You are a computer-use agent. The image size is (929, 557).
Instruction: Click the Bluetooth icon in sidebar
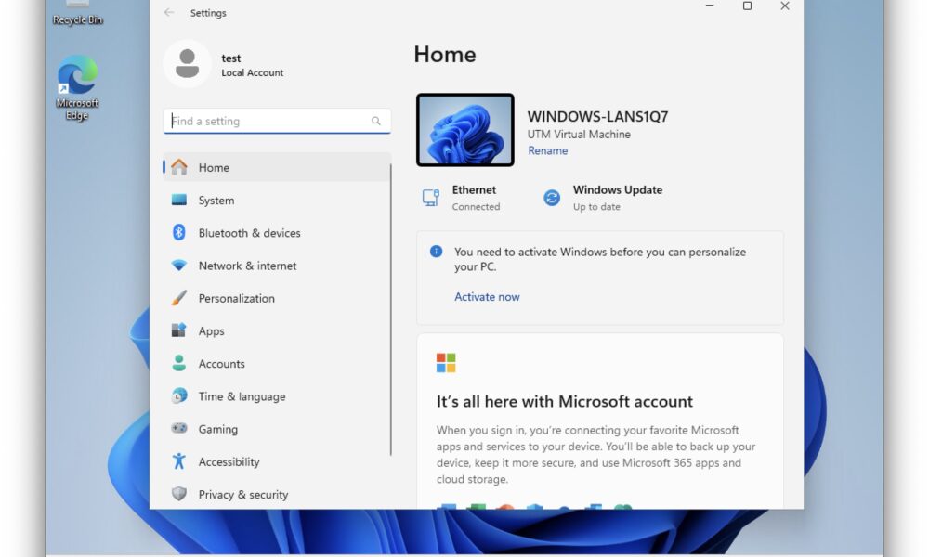[x=179, y=232]
